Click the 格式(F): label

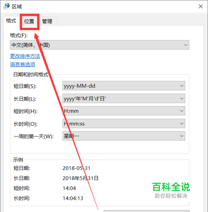[x=19, y=35]
